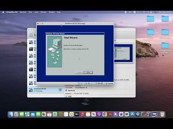Open Calendar from the Dock
Screen dimensions: 173x129
(49, 114)
